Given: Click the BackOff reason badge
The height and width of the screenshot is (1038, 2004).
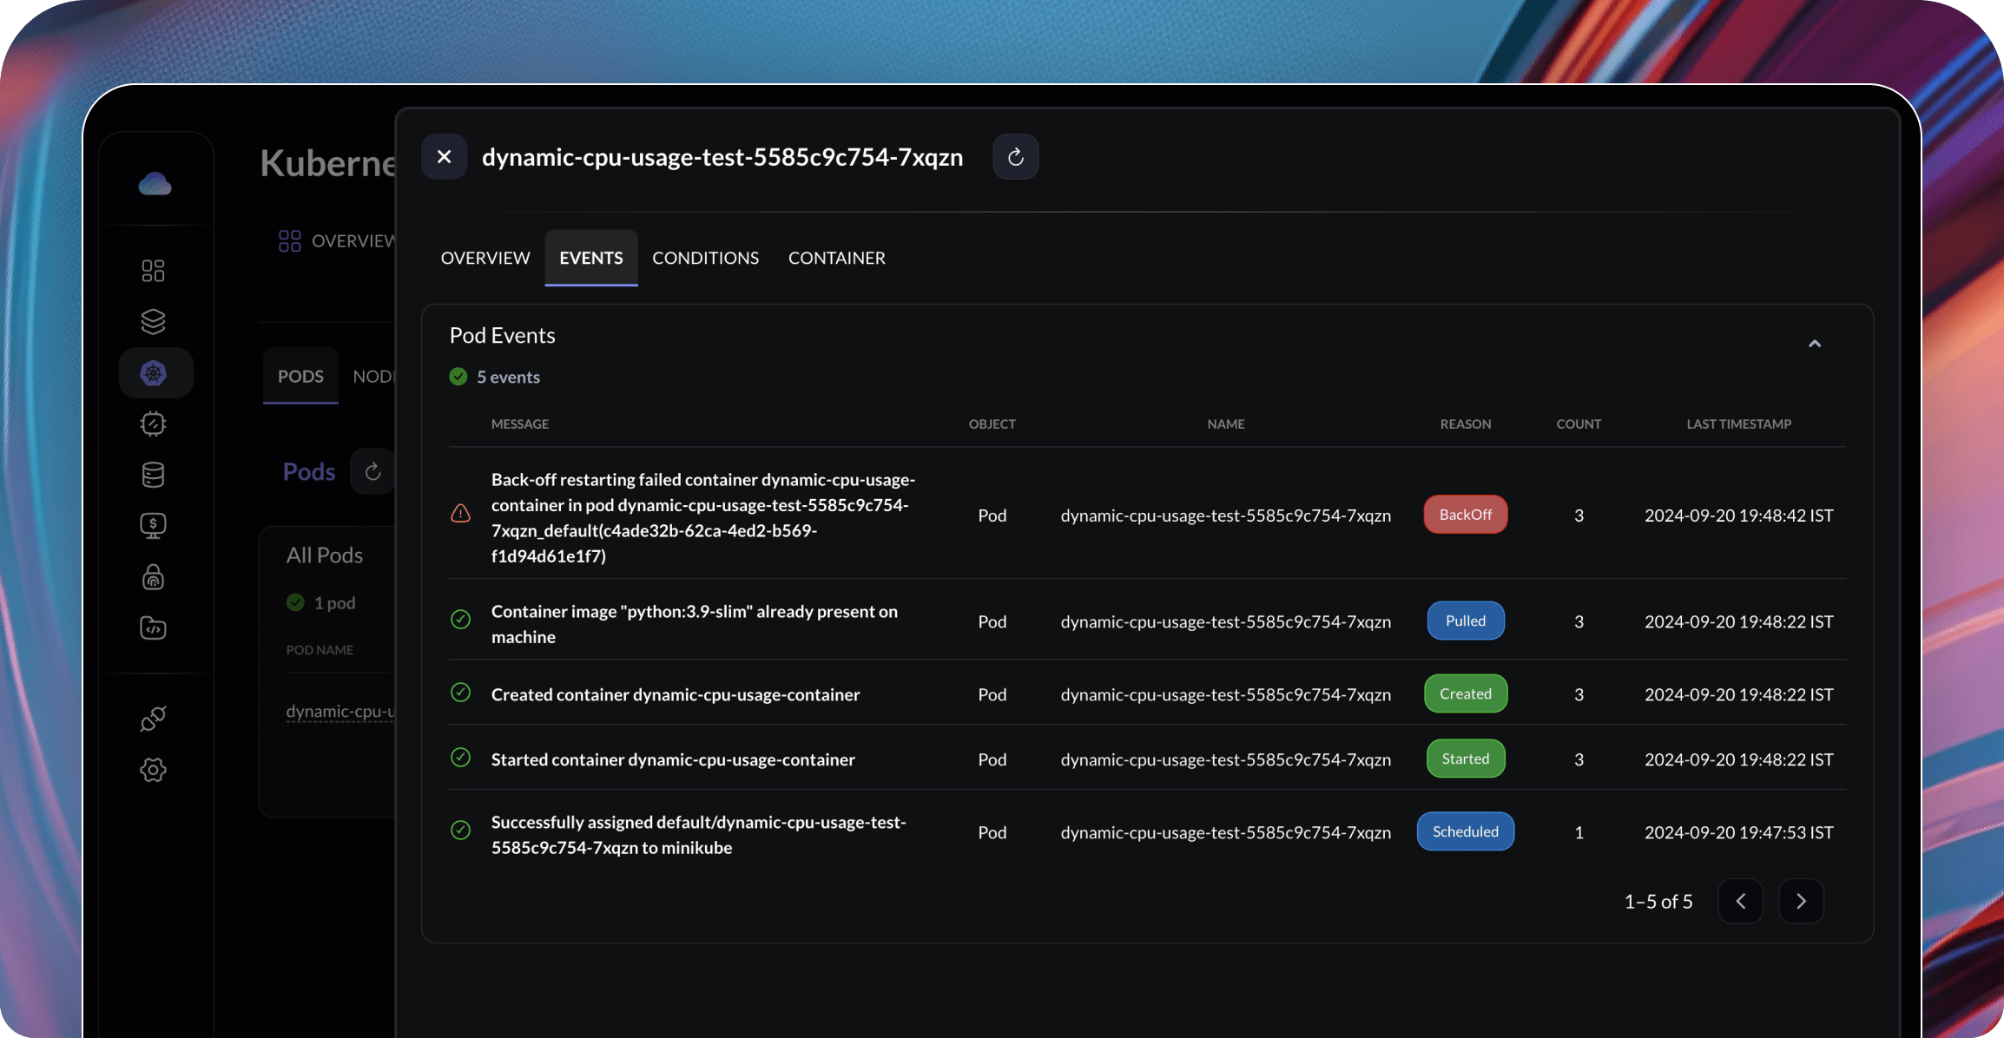Looking at the screenshot, I should pos(1465,515).
